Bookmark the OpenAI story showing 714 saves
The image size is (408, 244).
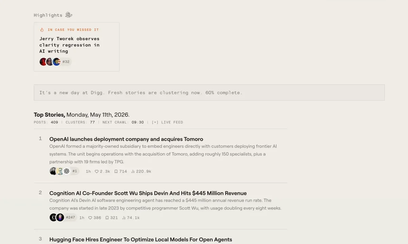coord(121,171)
